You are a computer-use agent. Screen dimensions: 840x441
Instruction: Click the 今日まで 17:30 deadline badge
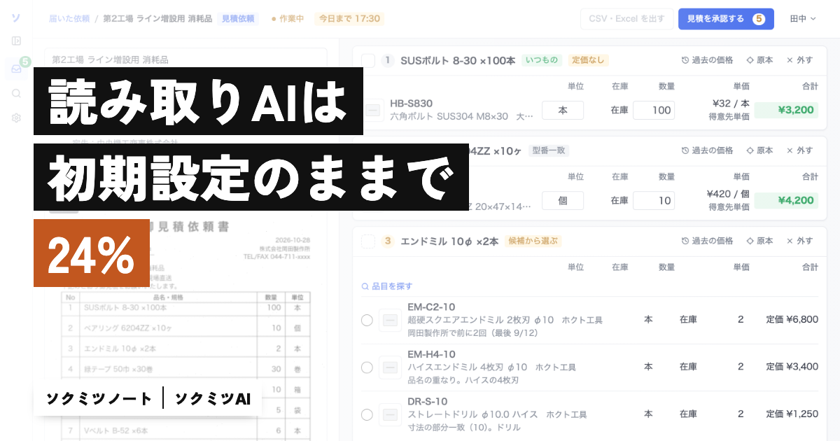349,18
